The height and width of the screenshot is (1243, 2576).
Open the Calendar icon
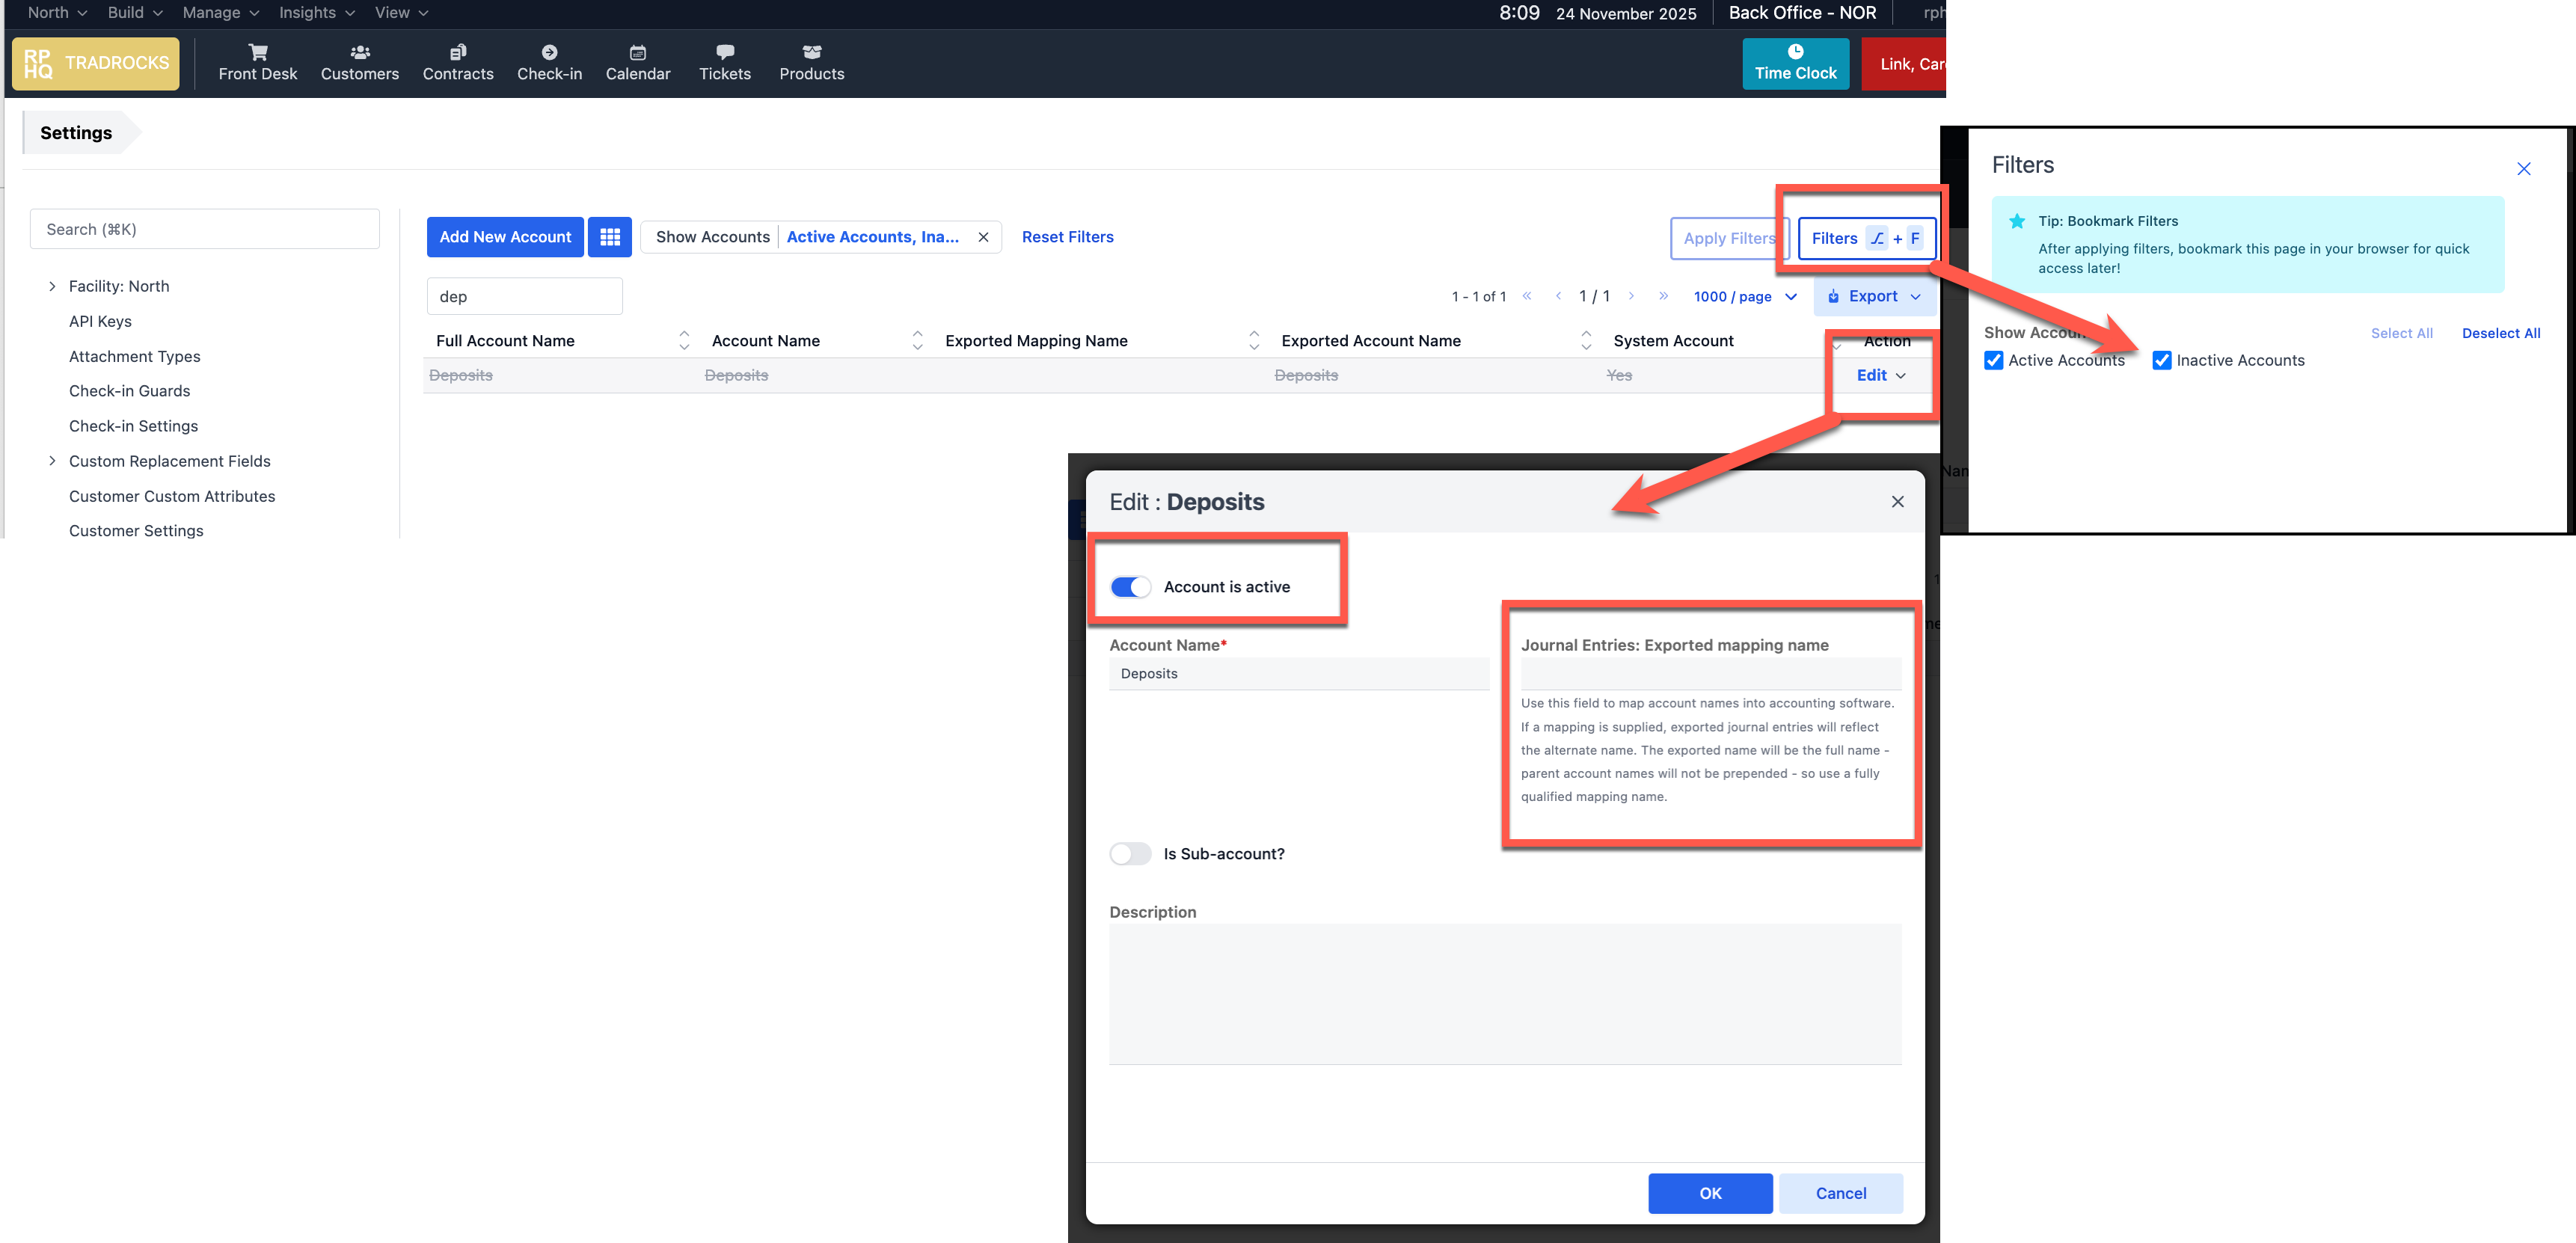coord(637,52)
